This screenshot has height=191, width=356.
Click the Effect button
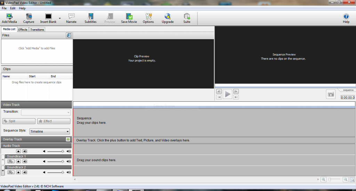point(54,121)
